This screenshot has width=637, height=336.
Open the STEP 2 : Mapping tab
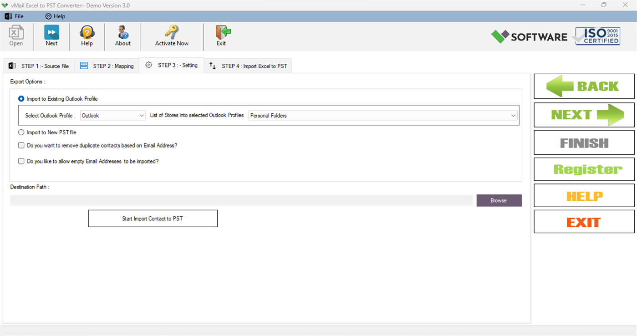[x=107, y=66]
